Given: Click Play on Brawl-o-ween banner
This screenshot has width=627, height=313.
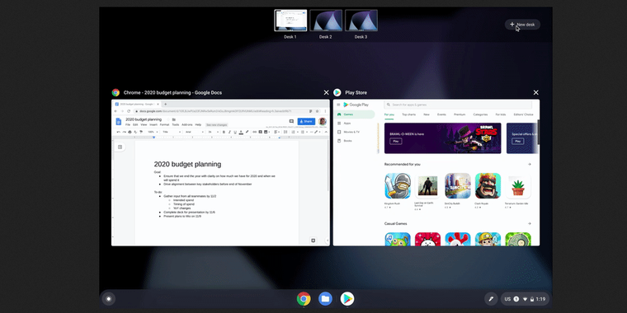Looking at the screenshot, I should click(x=396, y=142).
